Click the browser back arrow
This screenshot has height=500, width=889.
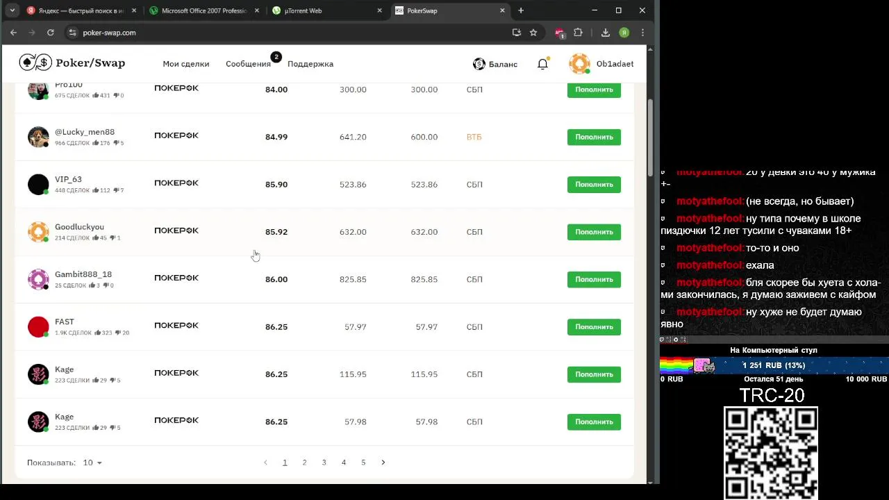click(x=13, y=33)
